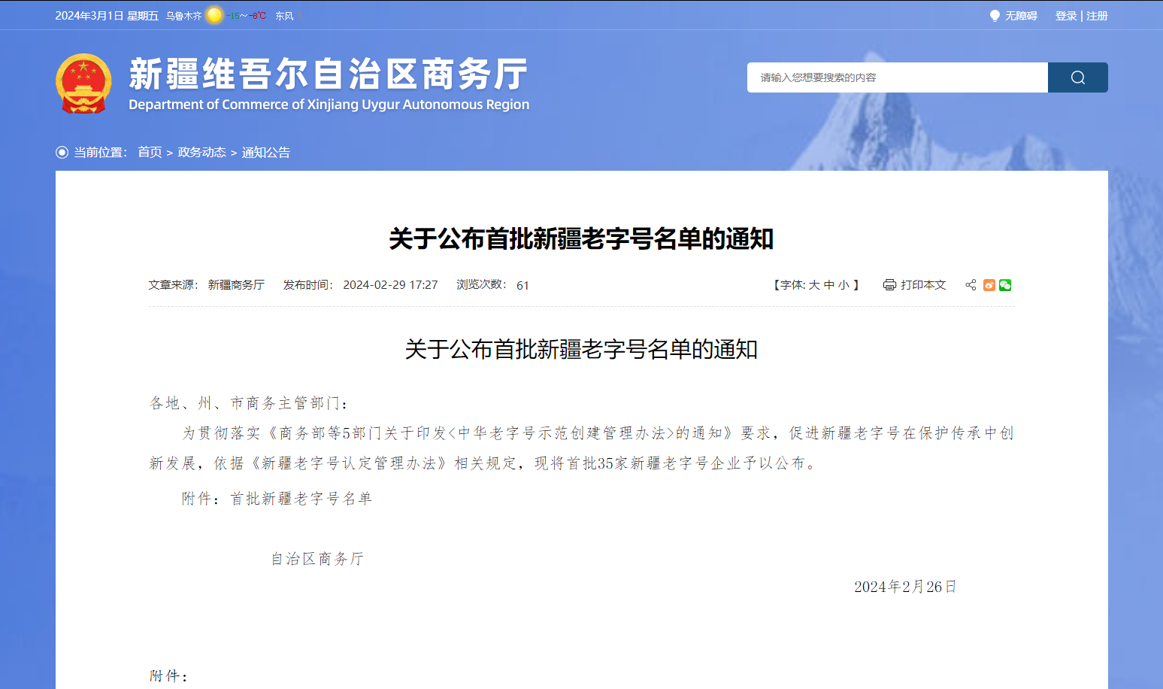This screenshot has width=1163, height=689.
Task: Click the current-location circle icon
Action: click(x=62, y=153)
